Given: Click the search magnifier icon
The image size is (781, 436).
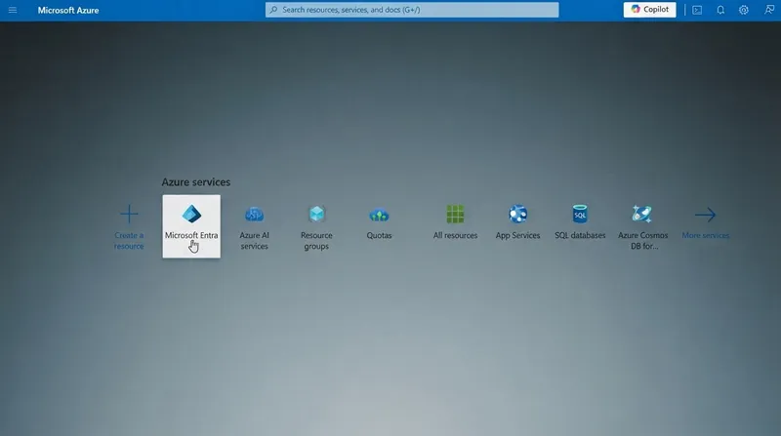Looking at the screenshot, I should point(273,10).
